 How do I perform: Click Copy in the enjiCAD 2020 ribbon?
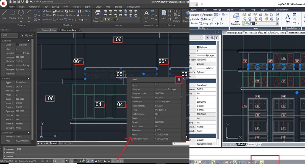(x=69, y=19)
